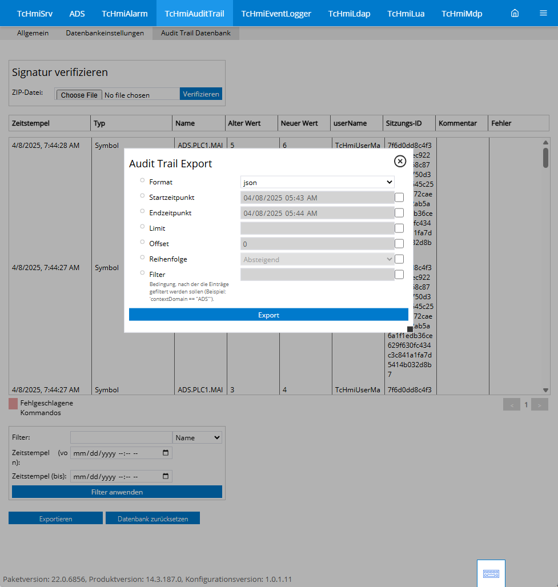Click the Endzeitpunkt info circle icon
Viewport: 558px width, 587px height.
point(142,211)
